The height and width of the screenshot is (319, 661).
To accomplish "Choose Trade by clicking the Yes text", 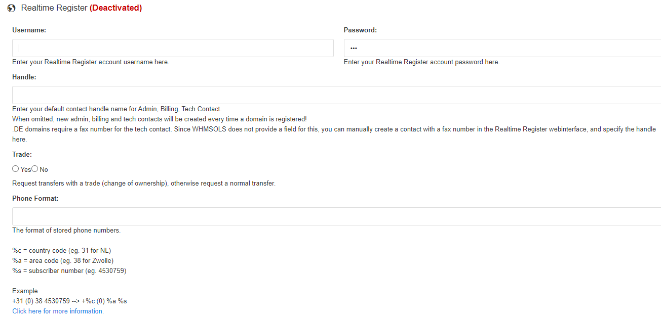I will [26, 169].
